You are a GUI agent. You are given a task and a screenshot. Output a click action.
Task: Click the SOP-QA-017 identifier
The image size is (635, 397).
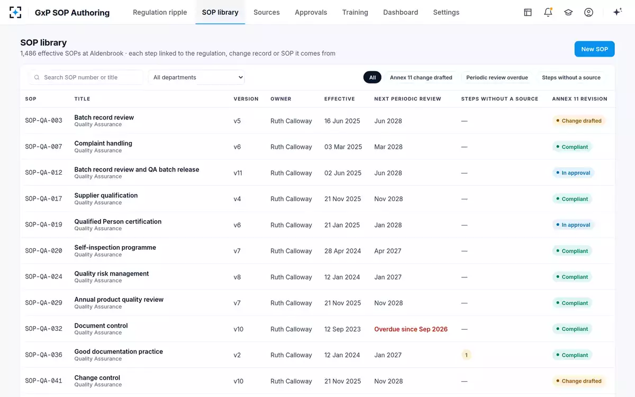(x=43, y=199)
